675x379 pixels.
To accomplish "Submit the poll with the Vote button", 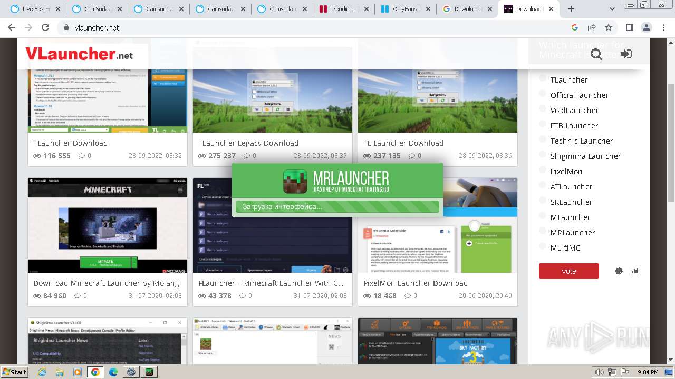I will (568, 271).
